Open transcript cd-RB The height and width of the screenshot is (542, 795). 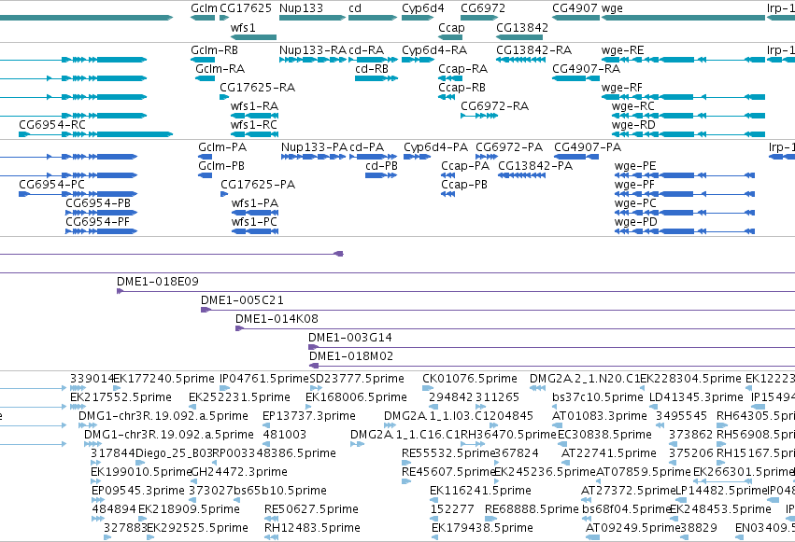coord(372,68)
